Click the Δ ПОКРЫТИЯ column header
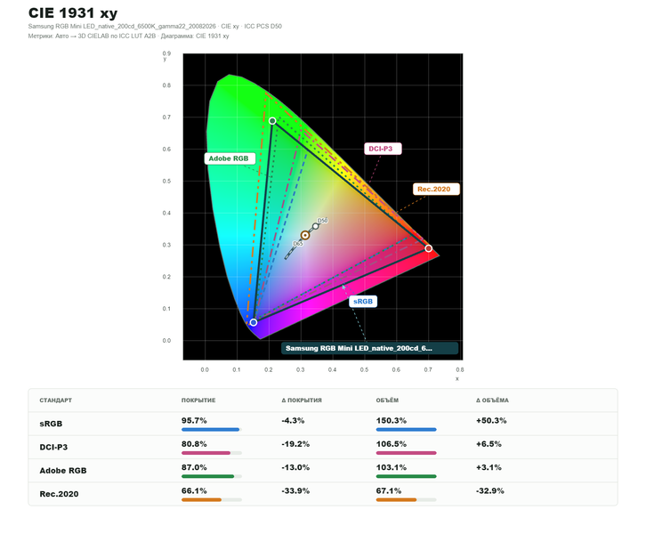Screen dimensions: 646x534 point(302,400)
